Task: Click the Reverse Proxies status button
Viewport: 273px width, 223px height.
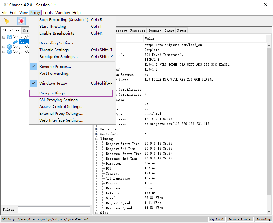Action: (240, 219)
